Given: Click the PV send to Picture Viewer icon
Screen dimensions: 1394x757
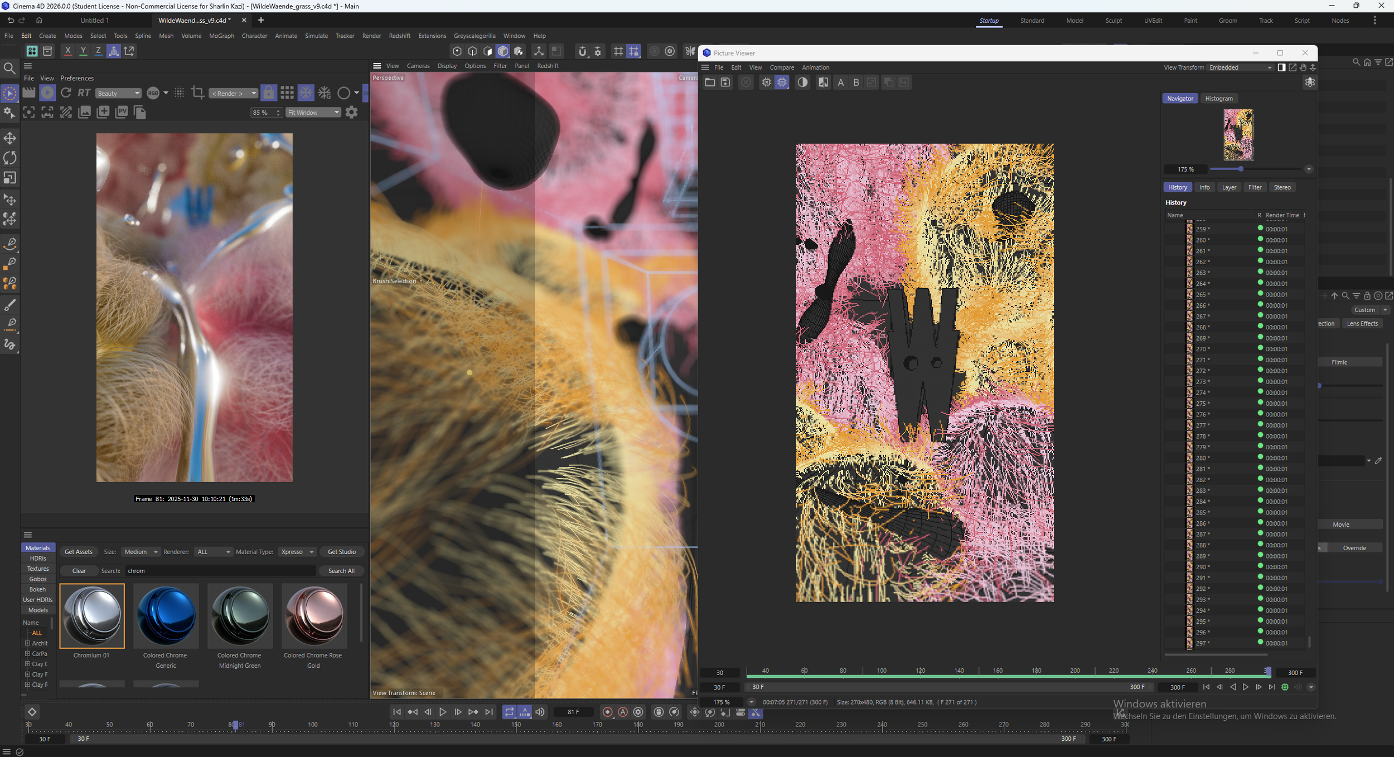Looking at the screenshot, I should (x=122, y=112).
